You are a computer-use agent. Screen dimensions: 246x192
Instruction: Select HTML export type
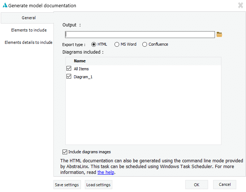(x=94, y=45)
